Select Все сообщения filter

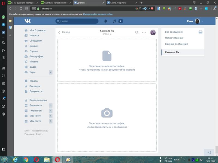(174, 32)
